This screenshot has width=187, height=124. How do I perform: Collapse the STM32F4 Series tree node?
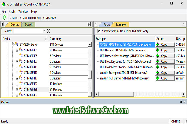point(12,45)
